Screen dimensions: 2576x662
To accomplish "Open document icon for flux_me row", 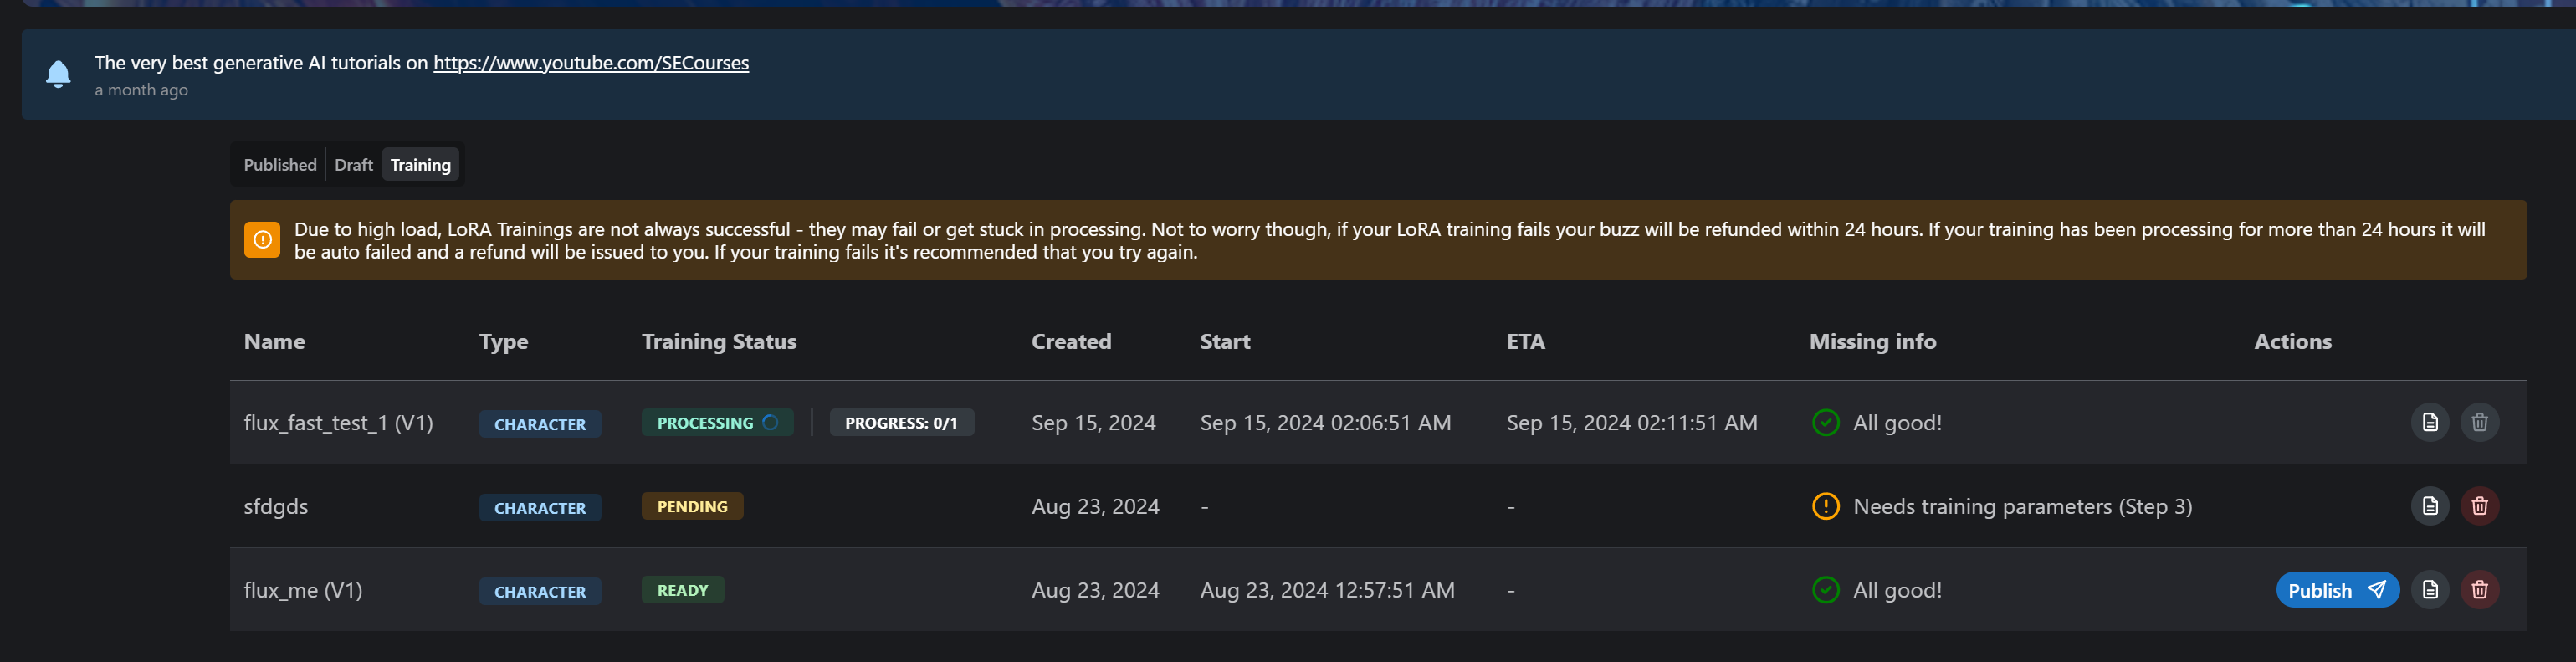I will click(x=2430, y=590).
